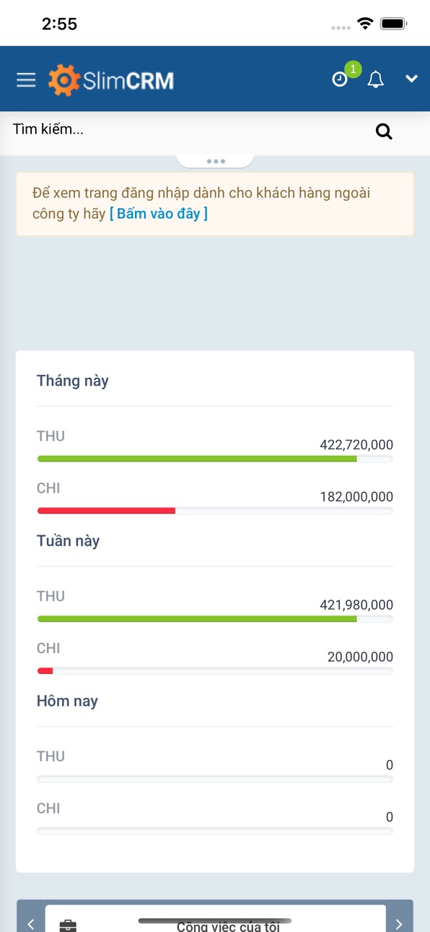The height and width of the screenshot is (932, 430).
Task: Click the red CHI bar for Tháng này
Action: point(106,511)
